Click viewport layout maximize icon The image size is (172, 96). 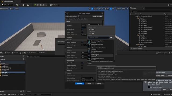(127, 9)
